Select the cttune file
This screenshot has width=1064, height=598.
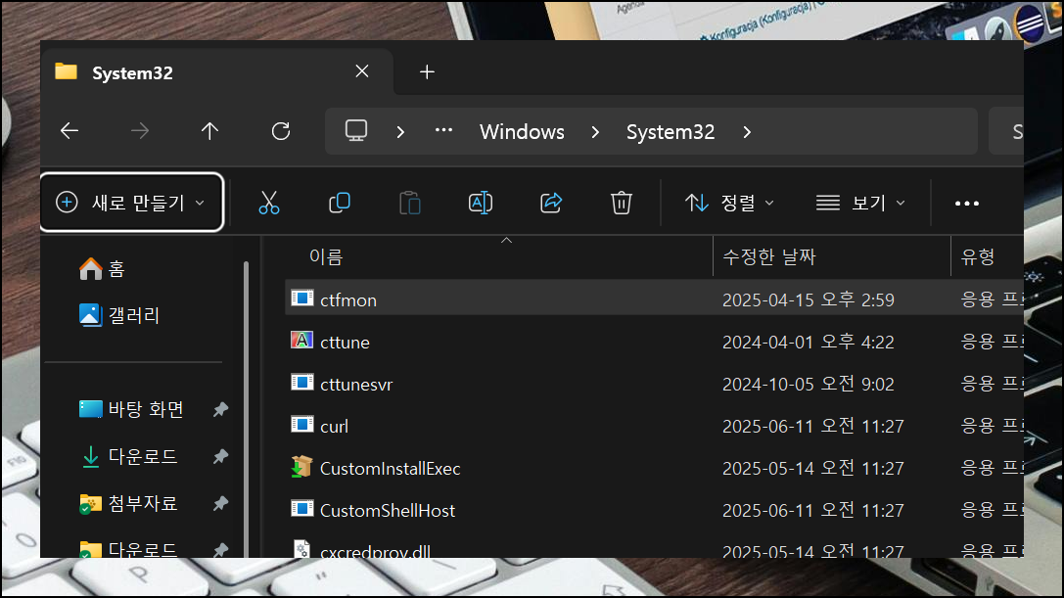point(345,343)
